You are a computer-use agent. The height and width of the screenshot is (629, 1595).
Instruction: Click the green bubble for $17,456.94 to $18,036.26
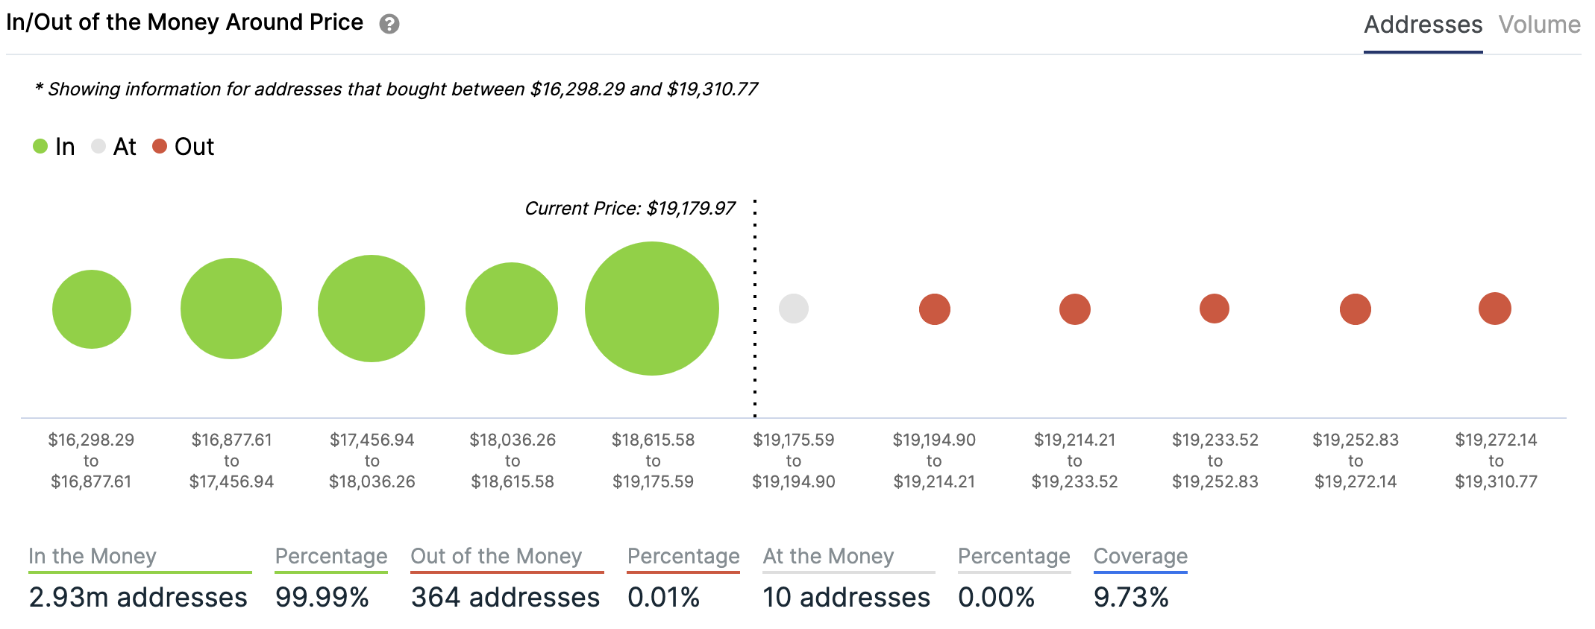click(x=372, y=309)
